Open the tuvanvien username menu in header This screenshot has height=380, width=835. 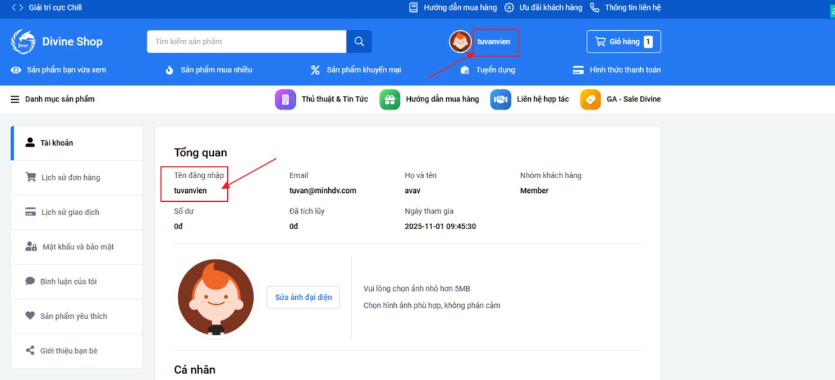(494, 41)
